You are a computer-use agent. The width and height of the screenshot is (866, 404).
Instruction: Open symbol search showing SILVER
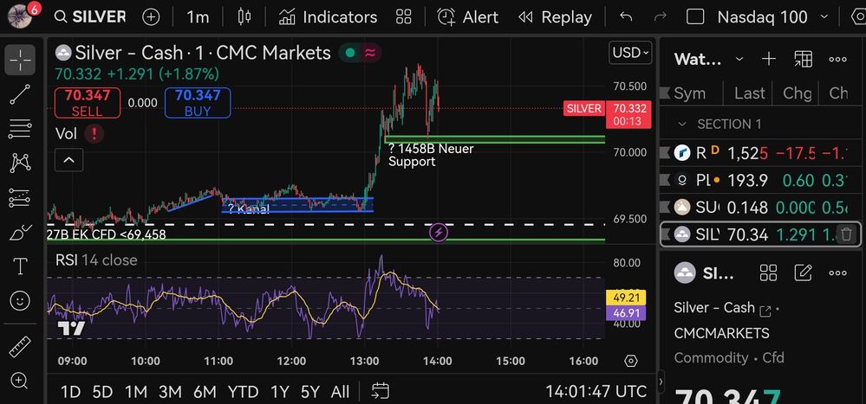[90, 17]
